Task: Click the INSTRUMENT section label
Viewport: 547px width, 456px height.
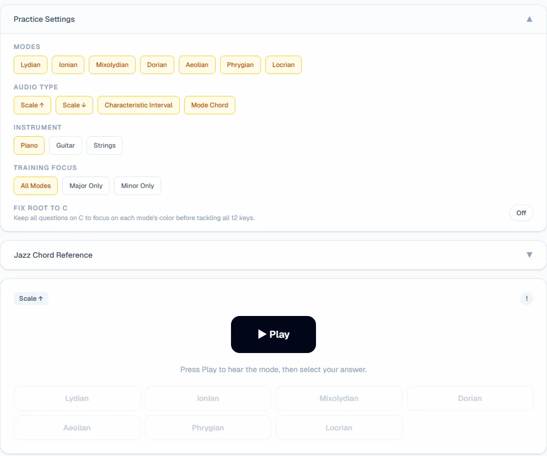Action: 38,127
